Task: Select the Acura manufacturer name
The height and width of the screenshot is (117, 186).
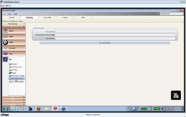Action: [11, 31]
